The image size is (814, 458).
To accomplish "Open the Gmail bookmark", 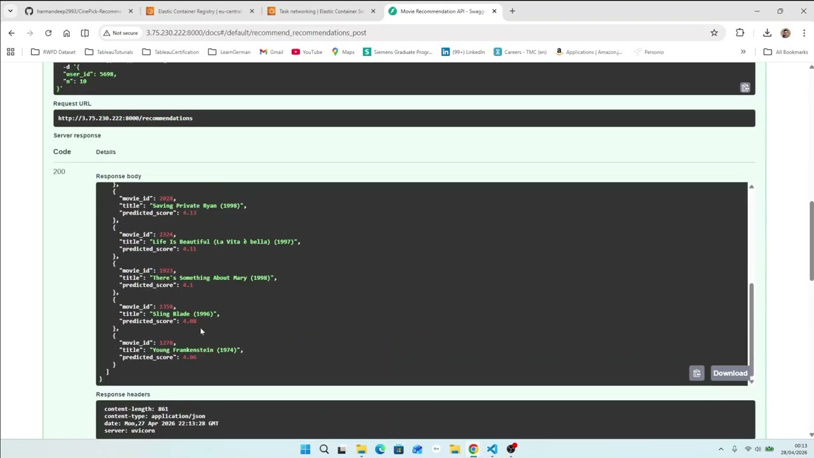I will tap(272, 52).
